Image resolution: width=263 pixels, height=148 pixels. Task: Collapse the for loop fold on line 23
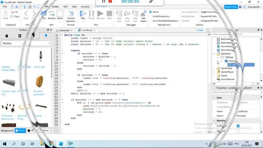point(62,103)
